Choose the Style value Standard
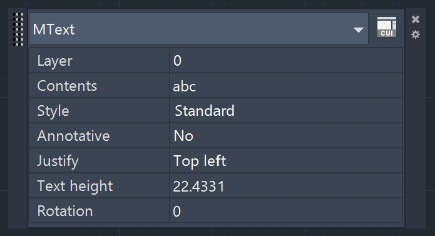This screenshot has width=435, height=236. (286, 111)
